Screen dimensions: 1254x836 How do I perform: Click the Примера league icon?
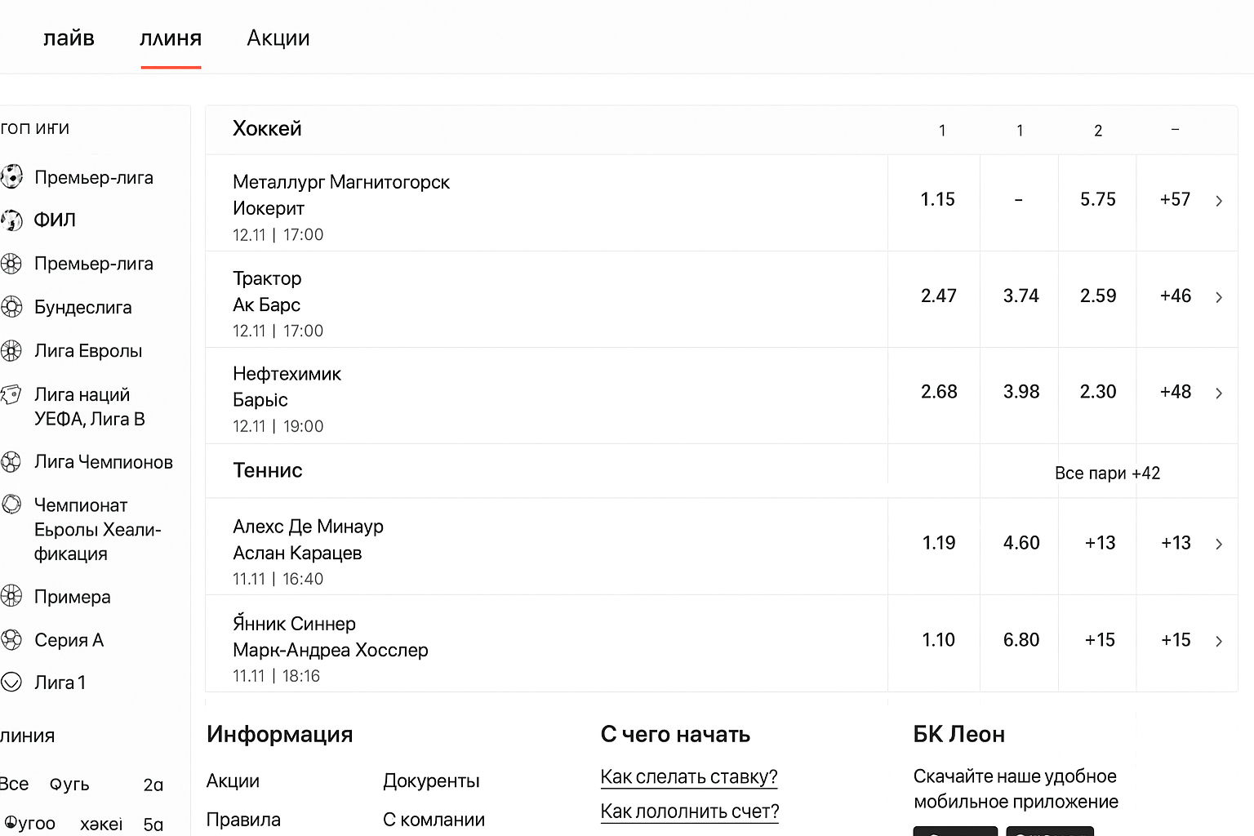click(11, 597)
